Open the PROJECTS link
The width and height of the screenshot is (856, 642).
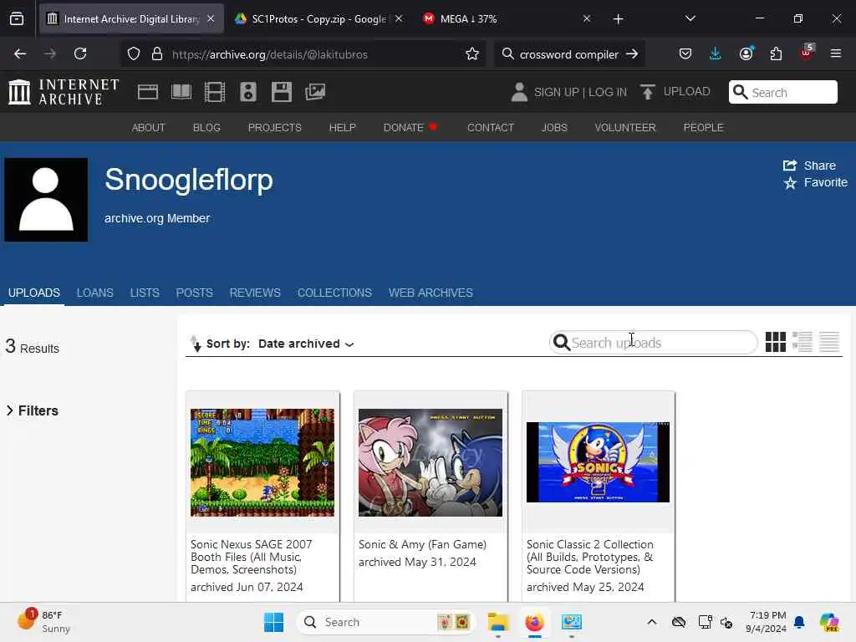point(274,128)
